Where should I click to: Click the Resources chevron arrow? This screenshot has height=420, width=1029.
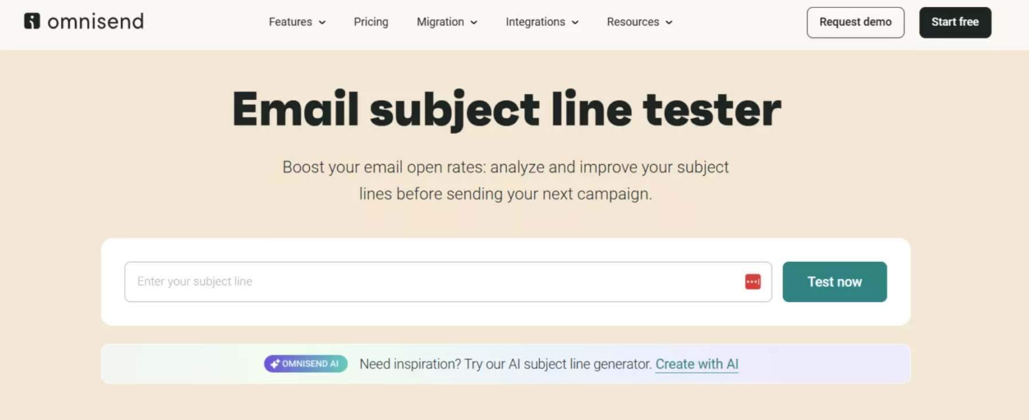click(x=669, y=22)
